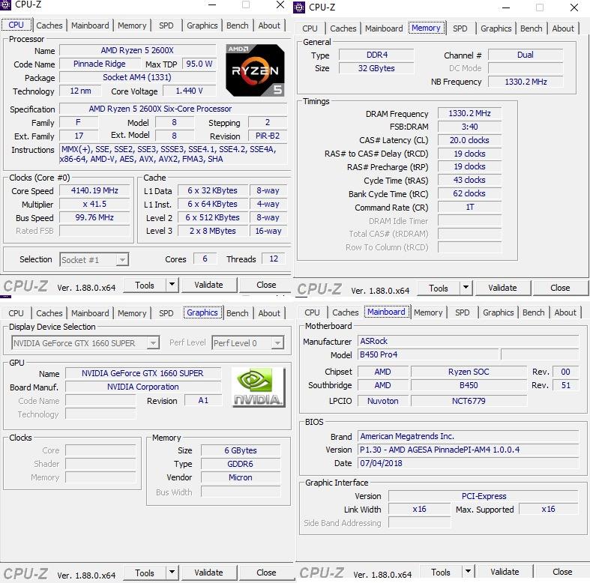Open the SPD tab in Memory window
The image size is (590, 583).
[x=460, y=28]
